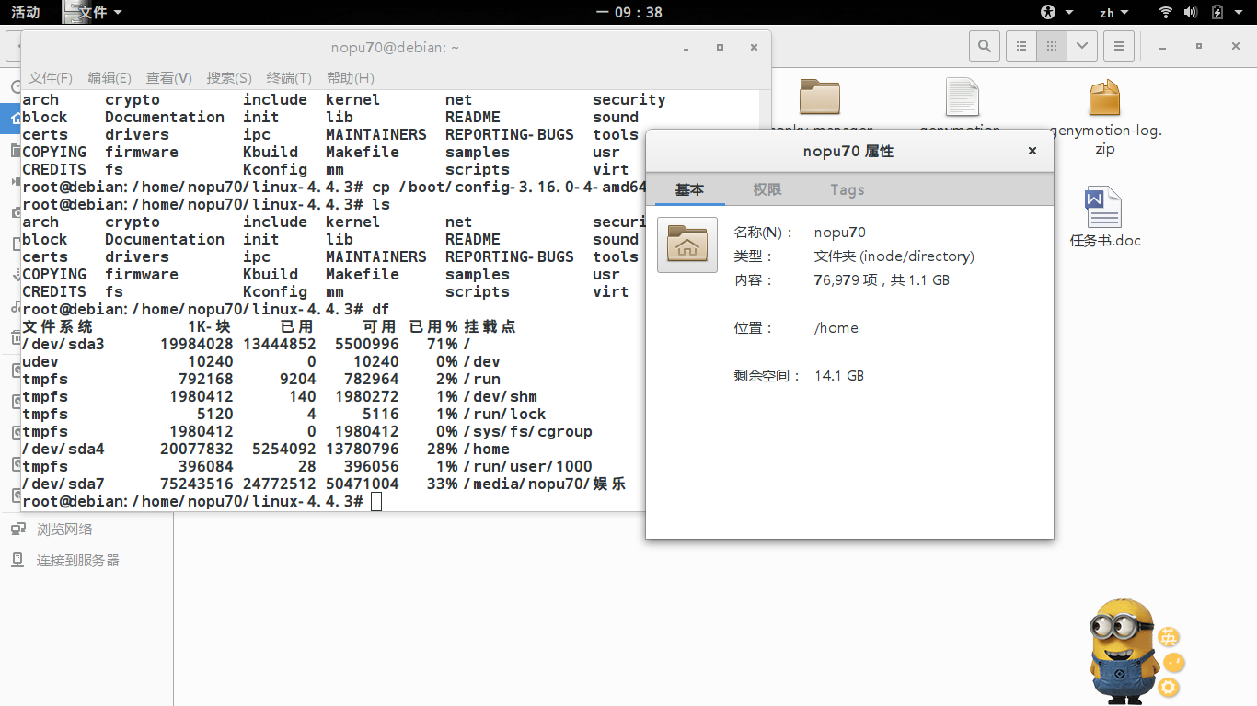Open the file manager hamburger menu
This screenshot has height=706, width=1257.
point(1118,46)
